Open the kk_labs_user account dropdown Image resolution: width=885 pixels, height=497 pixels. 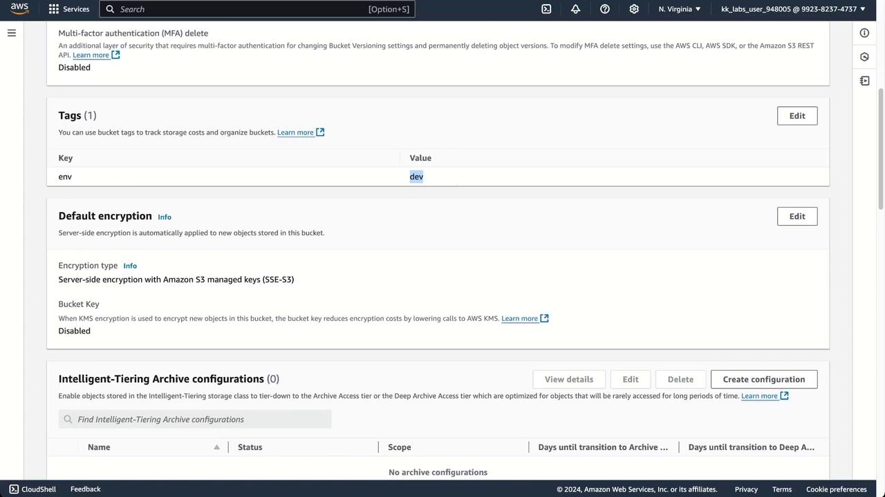pos(793,9)
